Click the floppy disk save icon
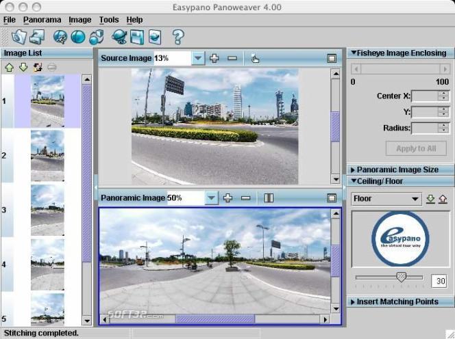455x339 pixels. (137, 37)
